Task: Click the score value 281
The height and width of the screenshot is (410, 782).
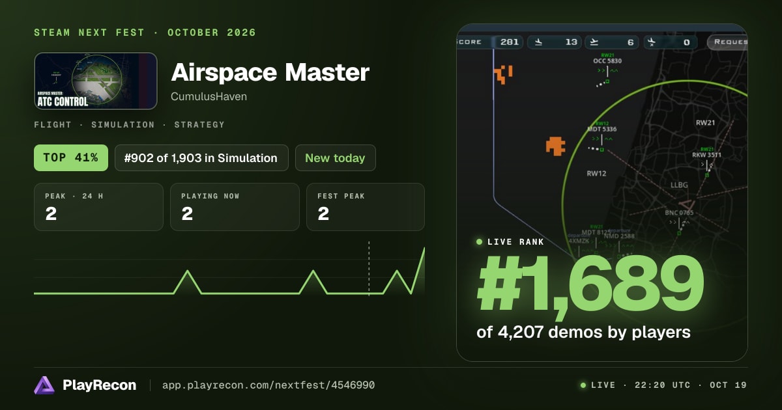Action: coord(510,42)
